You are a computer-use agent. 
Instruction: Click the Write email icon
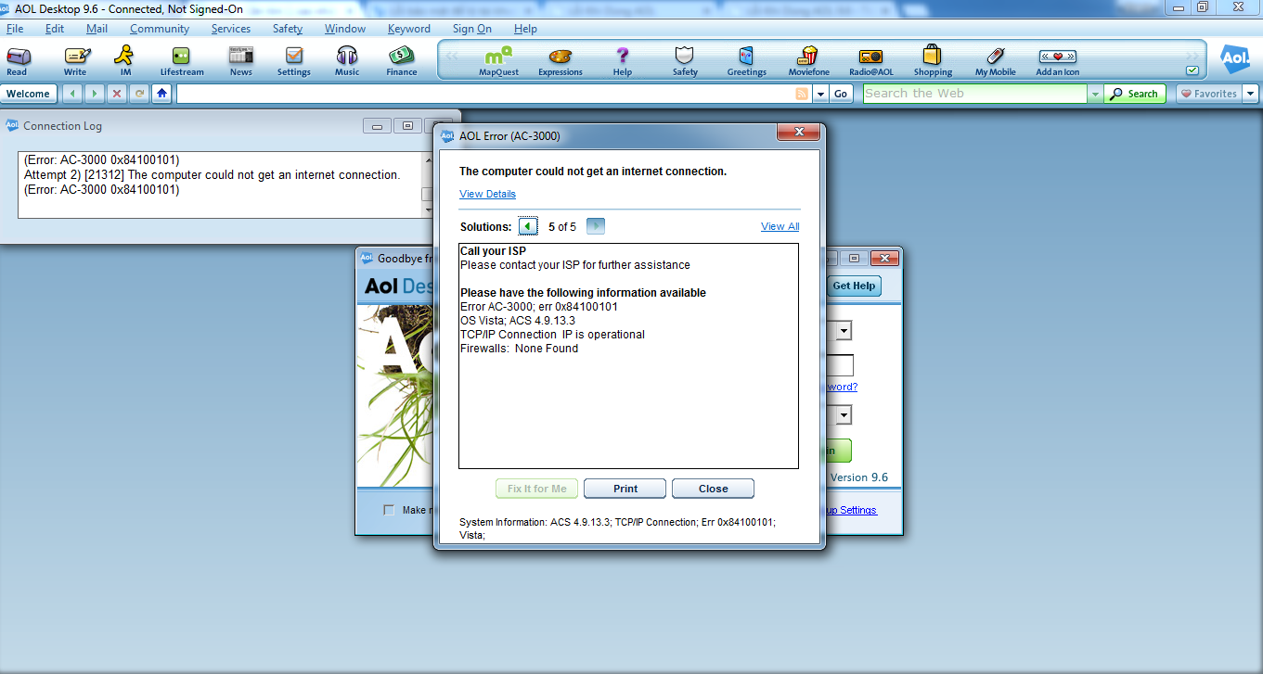coord(75,61)
